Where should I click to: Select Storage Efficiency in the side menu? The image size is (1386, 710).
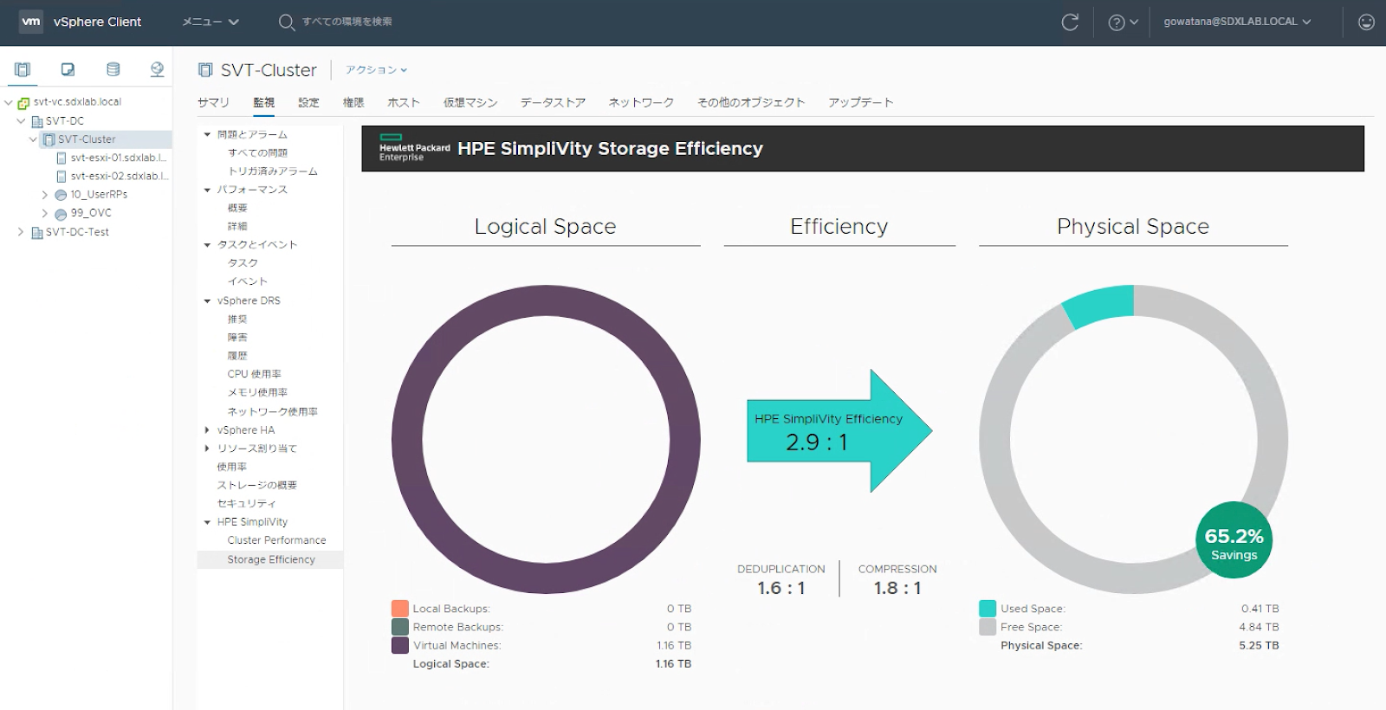(270, 560)
